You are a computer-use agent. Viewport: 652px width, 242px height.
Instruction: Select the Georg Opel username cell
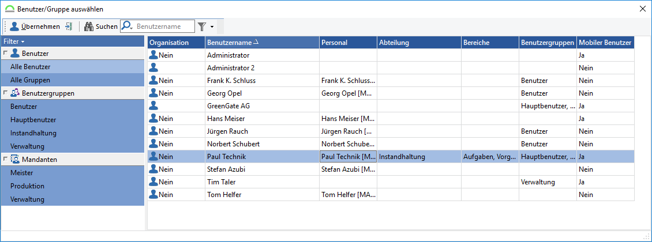coord(263,93)
